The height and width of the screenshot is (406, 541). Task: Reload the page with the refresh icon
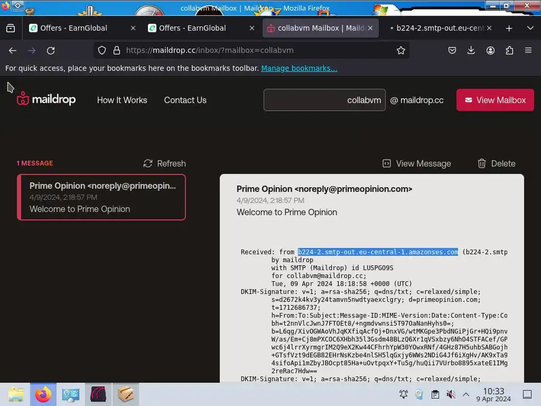coord(51,50)
